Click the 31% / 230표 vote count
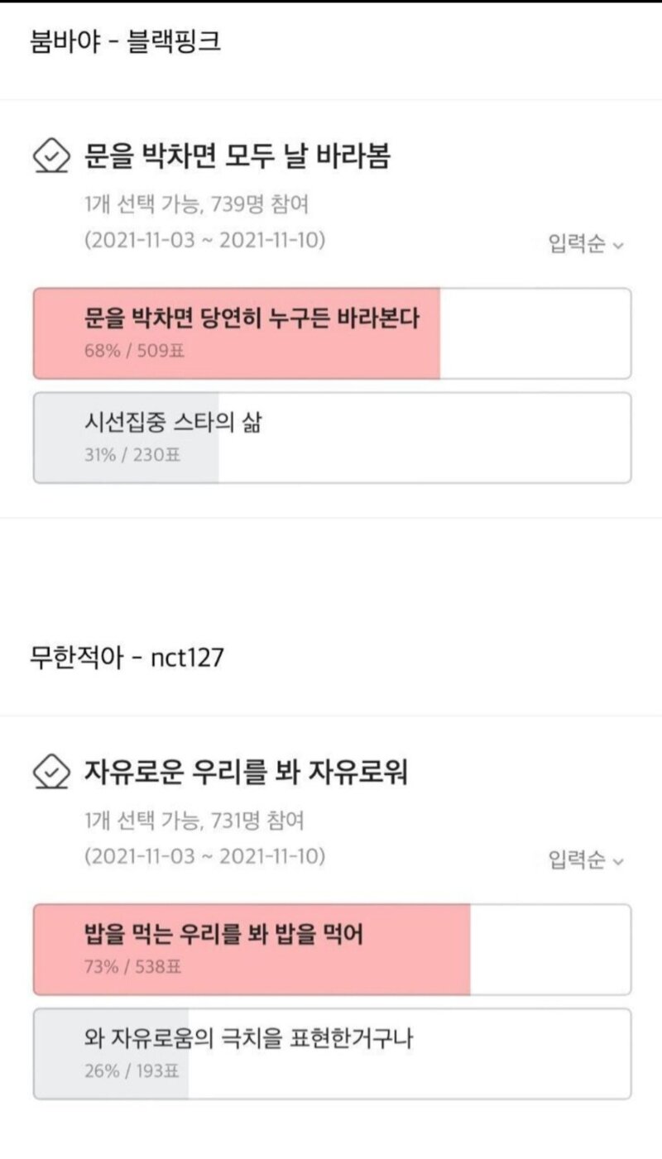This screenshot has width=662, height=1159. click(132, 455)
